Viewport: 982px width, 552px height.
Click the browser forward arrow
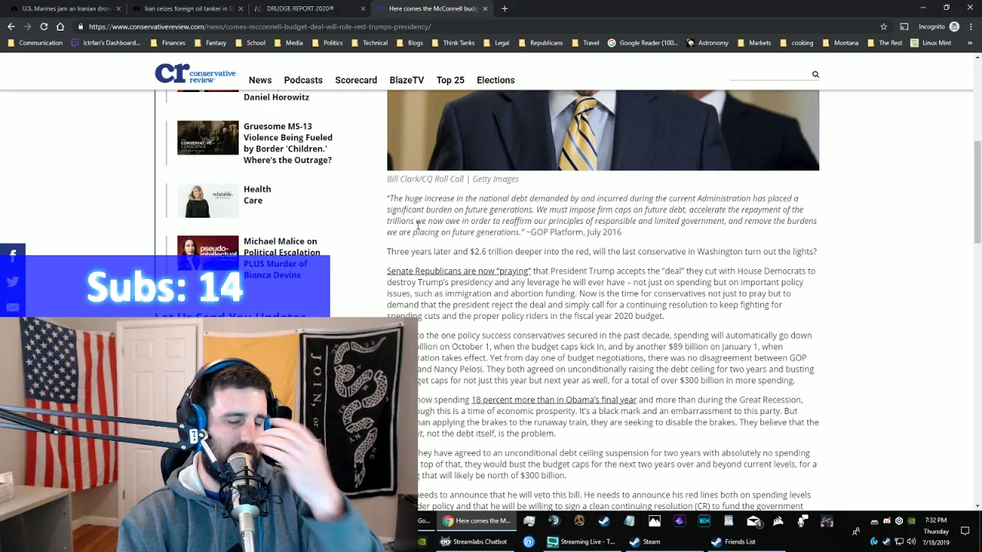(x=27, y=26)
